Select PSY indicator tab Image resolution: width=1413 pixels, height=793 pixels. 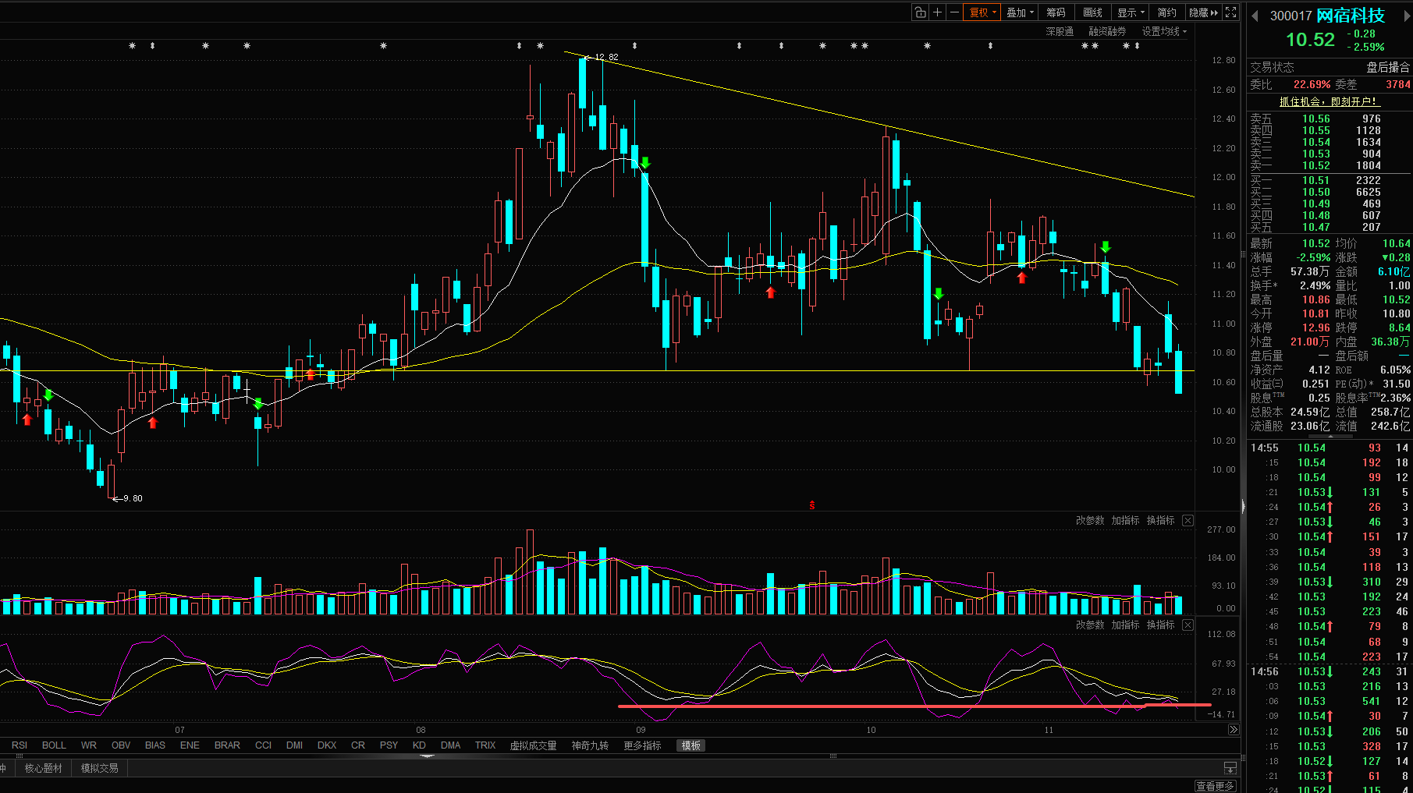pos(389,745)
